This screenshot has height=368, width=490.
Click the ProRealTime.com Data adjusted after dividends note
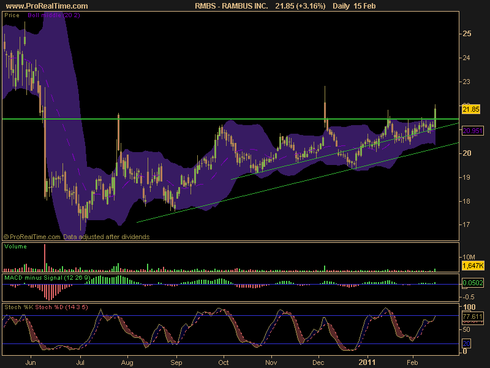[77, 237]
